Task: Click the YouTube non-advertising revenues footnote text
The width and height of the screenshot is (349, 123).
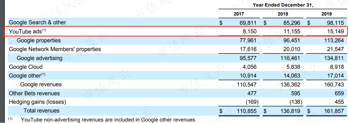Action: coord(109,120)
